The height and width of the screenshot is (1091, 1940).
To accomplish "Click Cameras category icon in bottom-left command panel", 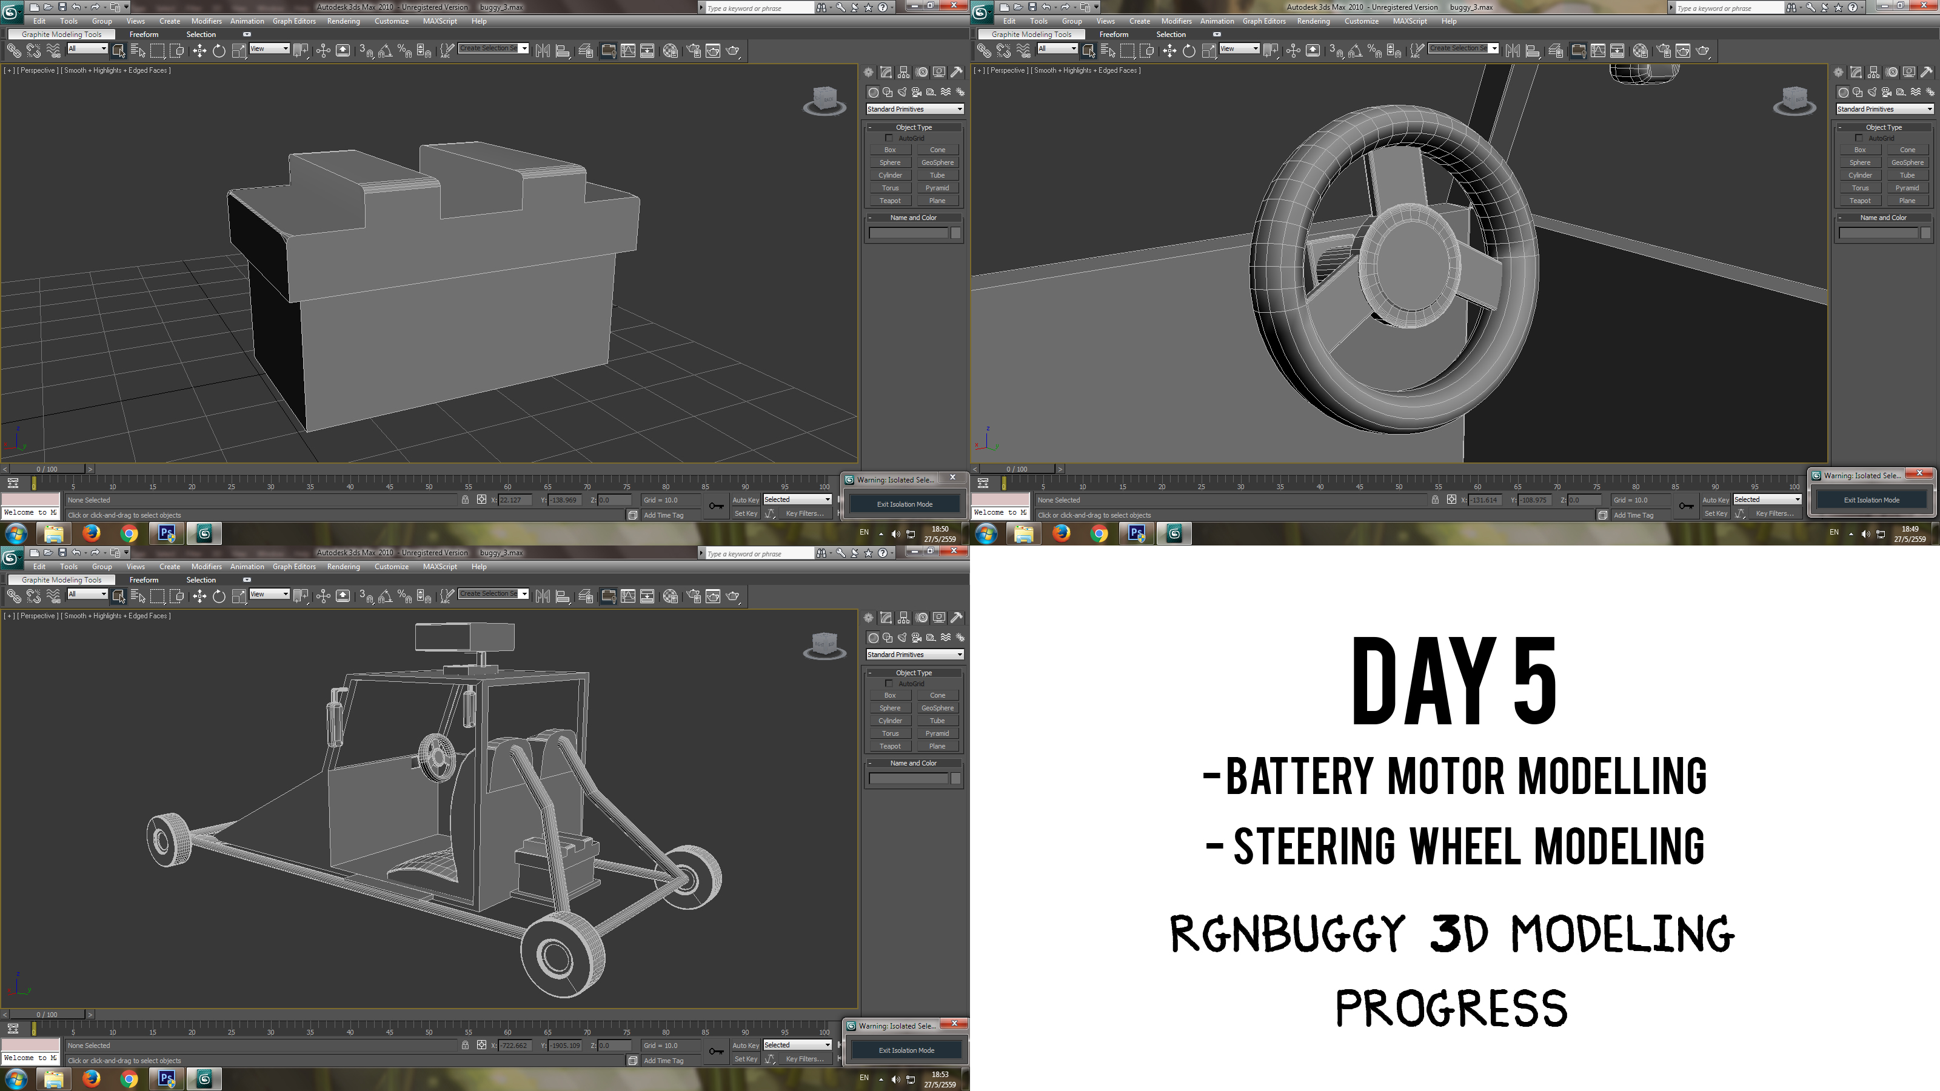I will (916, 638).
